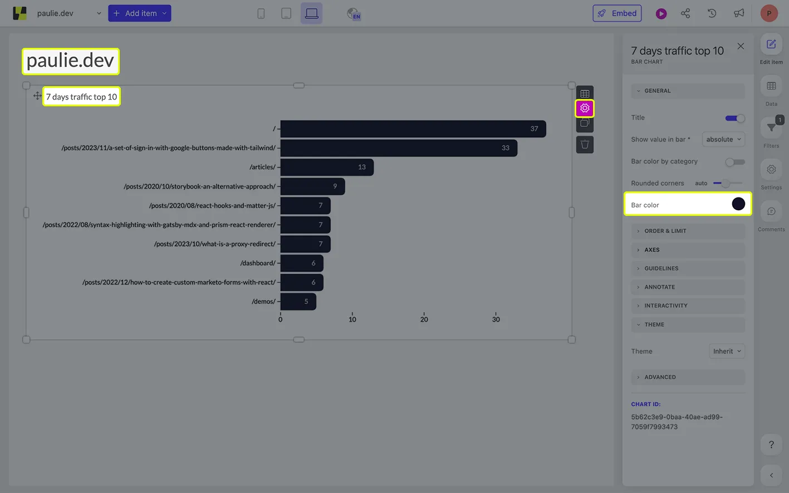The image size is (789, 493).
Task: Collapse the GENERAL section
Action: tap(688, 91)
